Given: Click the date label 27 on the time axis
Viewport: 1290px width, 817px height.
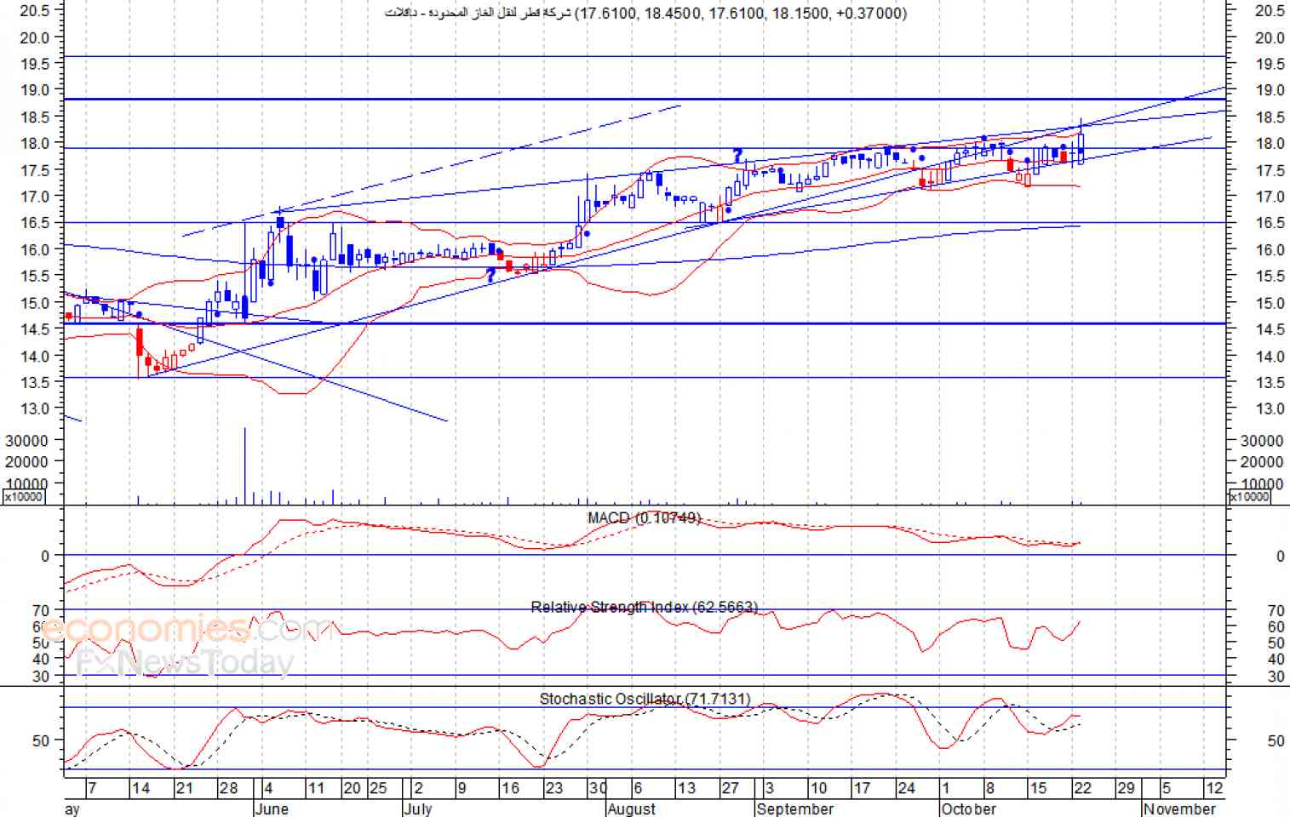Looking at the screenshot, I should (731, 788).
